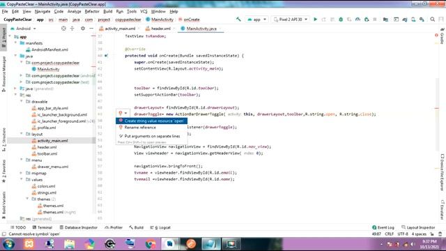Open the Profile app gauge icon

click(357, 20)
